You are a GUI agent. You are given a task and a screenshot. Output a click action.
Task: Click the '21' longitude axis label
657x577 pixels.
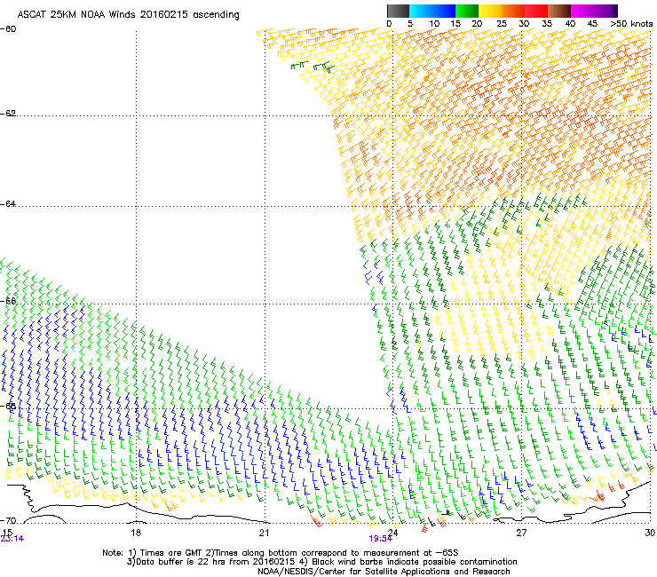[264, 533]
